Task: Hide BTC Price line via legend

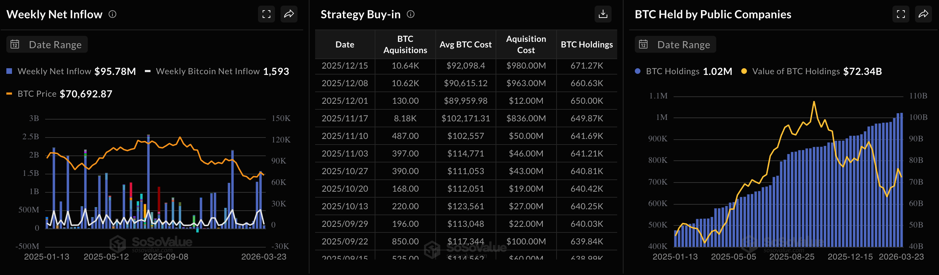Action: coord(37,94)
